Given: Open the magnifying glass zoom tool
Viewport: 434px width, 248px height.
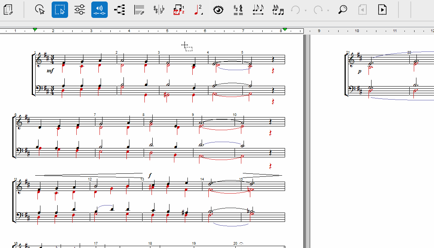Looking at the screenshot, I should coord(342,10).
